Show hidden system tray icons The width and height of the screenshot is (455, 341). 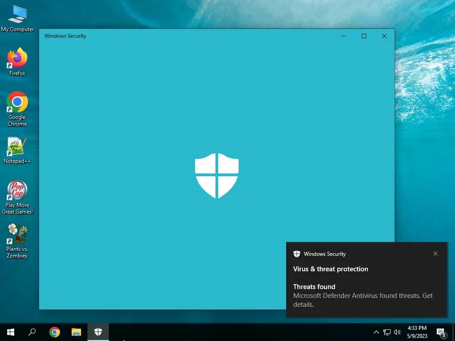point(376,332)
